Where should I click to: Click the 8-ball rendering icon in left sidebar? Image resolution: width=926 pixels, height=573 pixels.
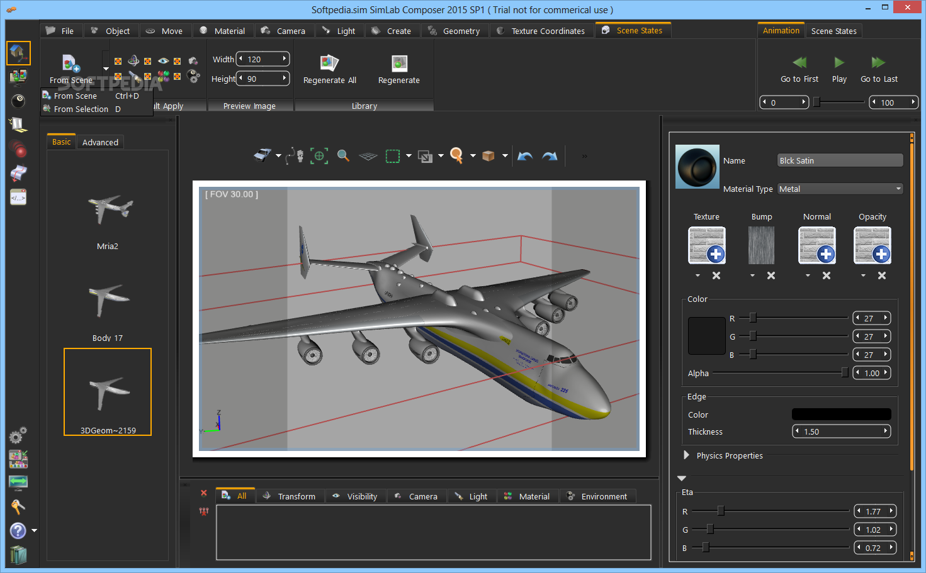coord(18,101)
